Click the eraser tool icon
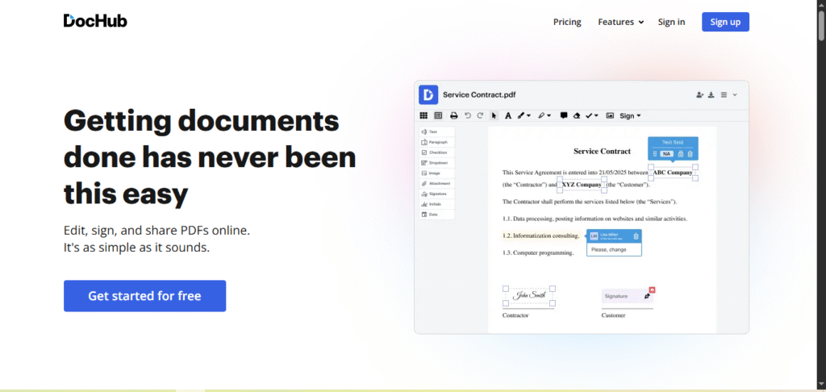Screen dimensions: 826x392 (x=577, y=116)
